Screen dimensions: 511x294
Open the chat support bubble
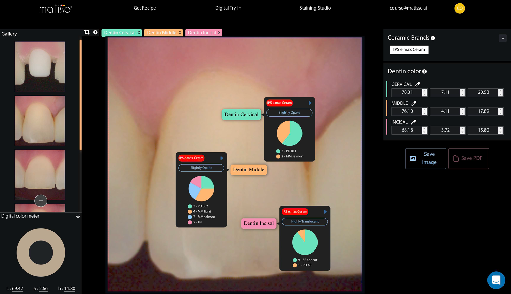496,280
